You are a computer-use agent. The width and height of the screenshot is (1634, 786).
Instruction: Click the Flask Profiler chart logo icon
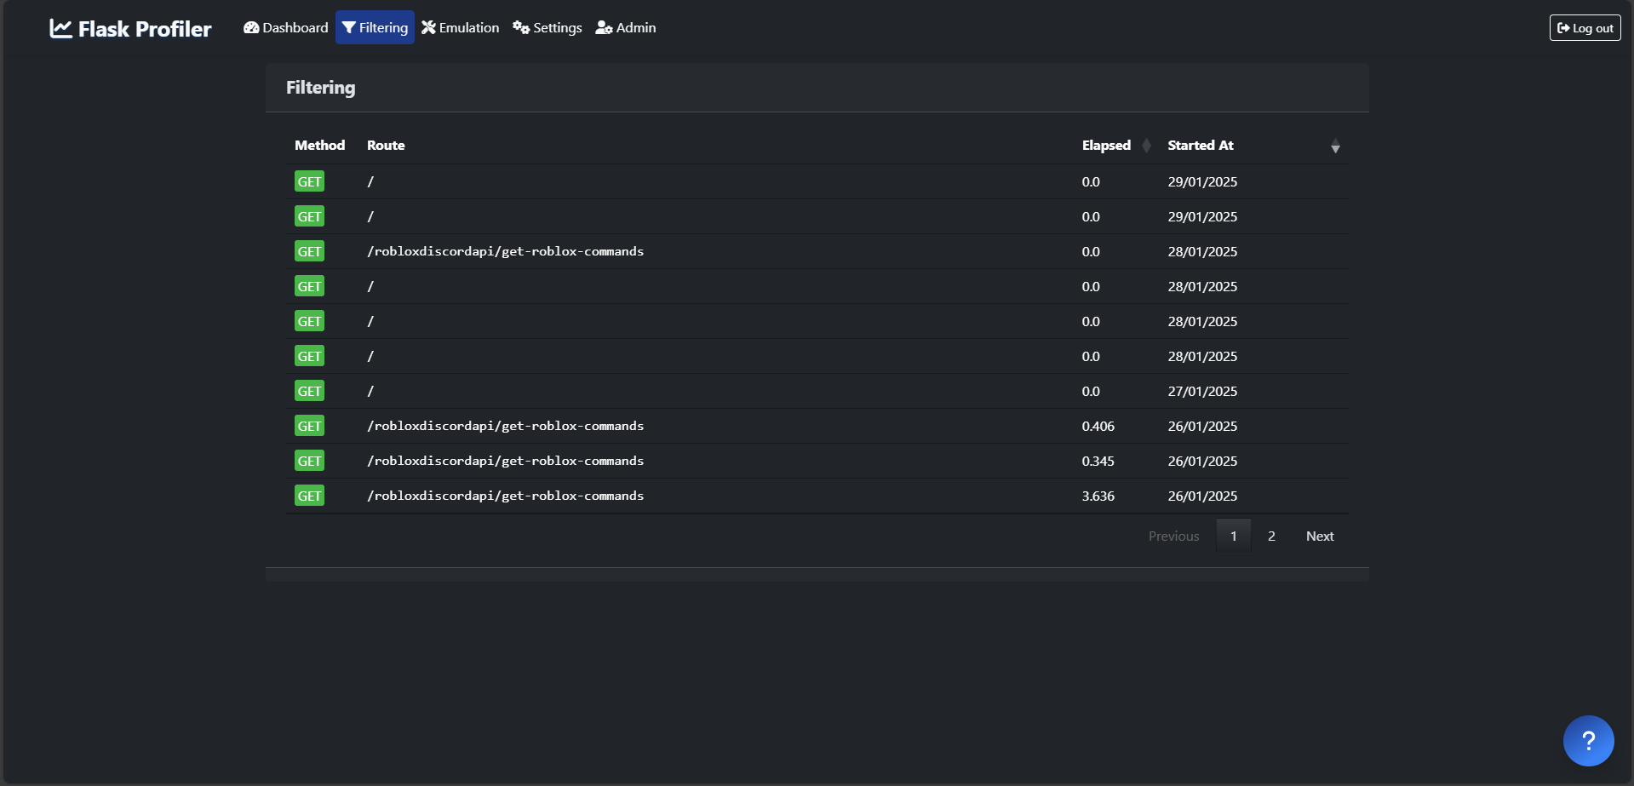[x=60, y=28]
